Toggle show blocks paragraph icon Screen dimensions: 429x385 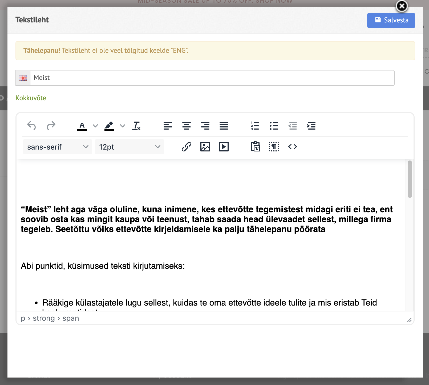(x=274, y=147)
